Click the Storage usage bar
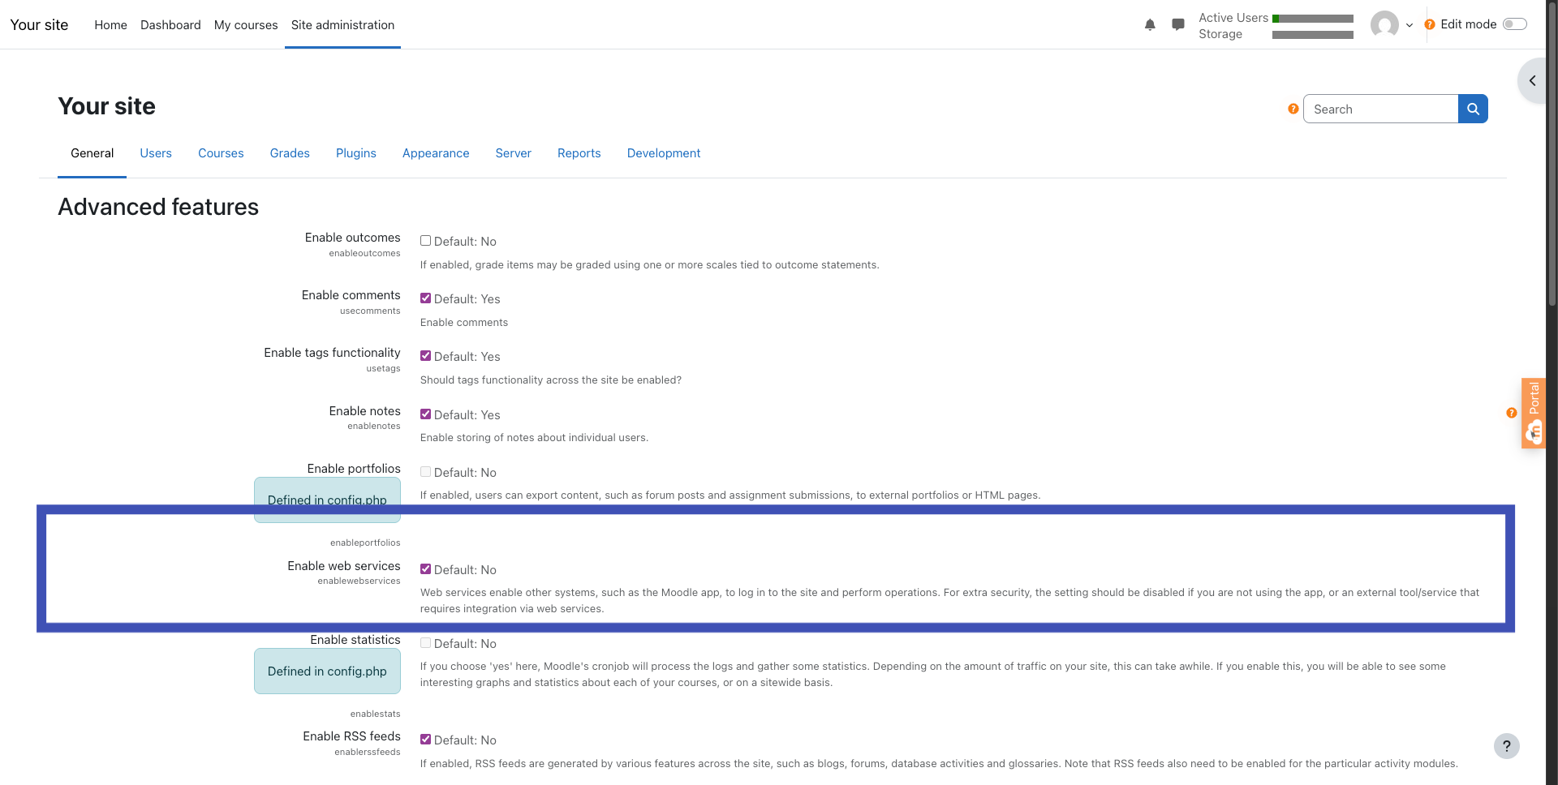Image resolution: width=1558 pixels, height=785 pixels. tap(1312, 35)
